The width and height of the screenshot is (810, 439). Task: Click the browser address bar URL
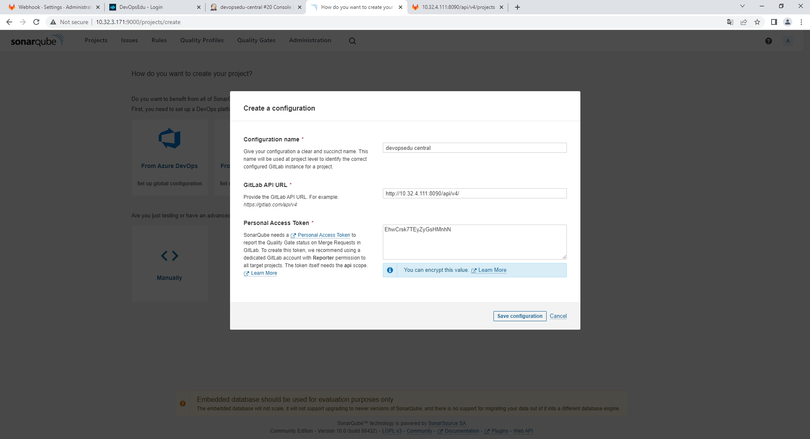pos(138,22)
